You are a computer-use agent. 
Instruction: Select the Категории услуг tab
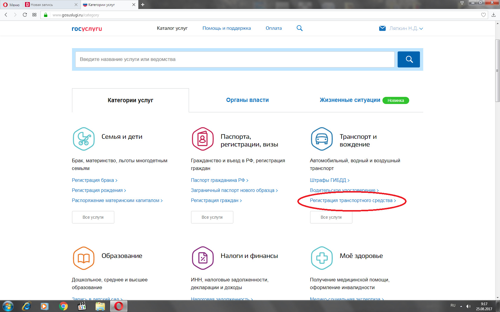click(130, 100)
